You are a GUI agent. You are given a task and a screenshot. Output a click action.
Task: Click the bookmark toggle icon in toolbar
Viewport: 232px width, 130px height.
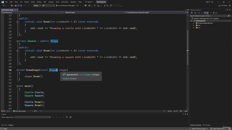tap(111, 6)
